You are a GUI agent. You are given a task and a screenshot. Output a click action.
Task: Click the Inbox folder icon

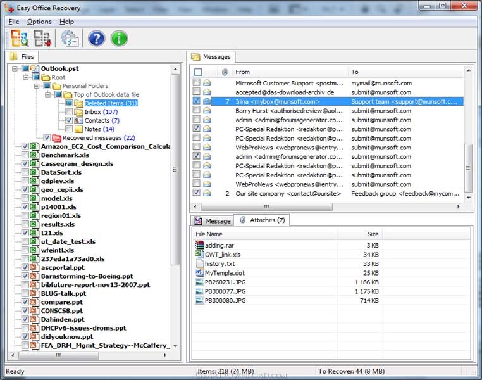point(78,112)
